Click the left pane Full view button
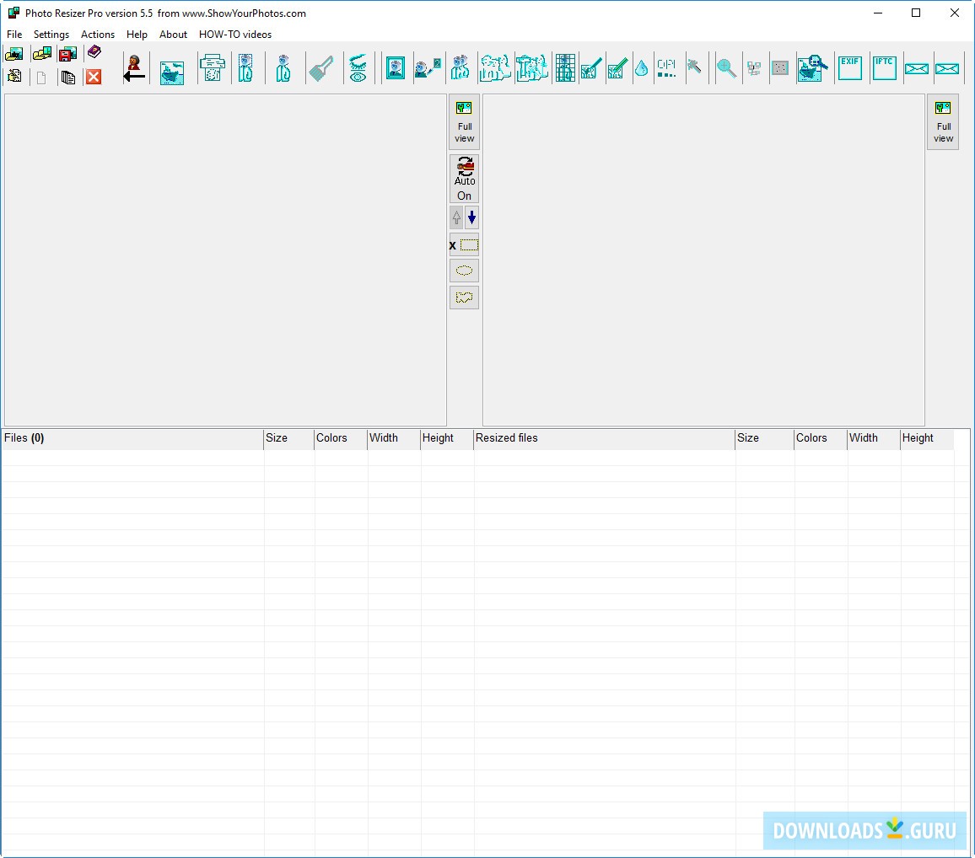The width and height of the screenshot is (975, 858). coord(464,122)
